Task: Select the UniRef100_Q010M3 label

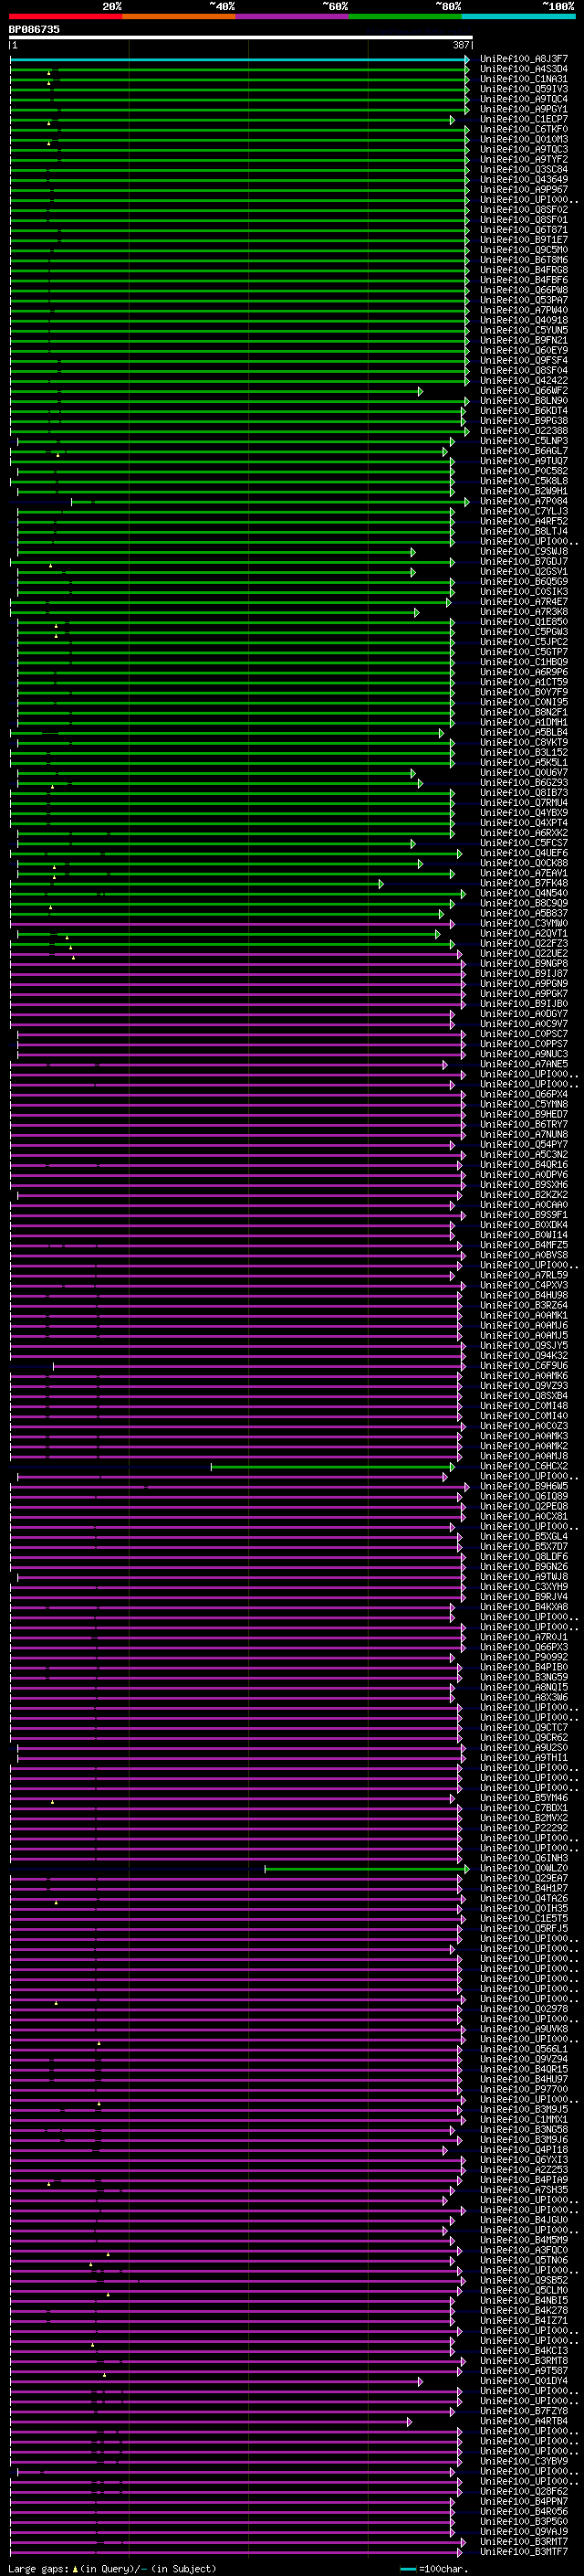Action: click(x=524, y=139)
